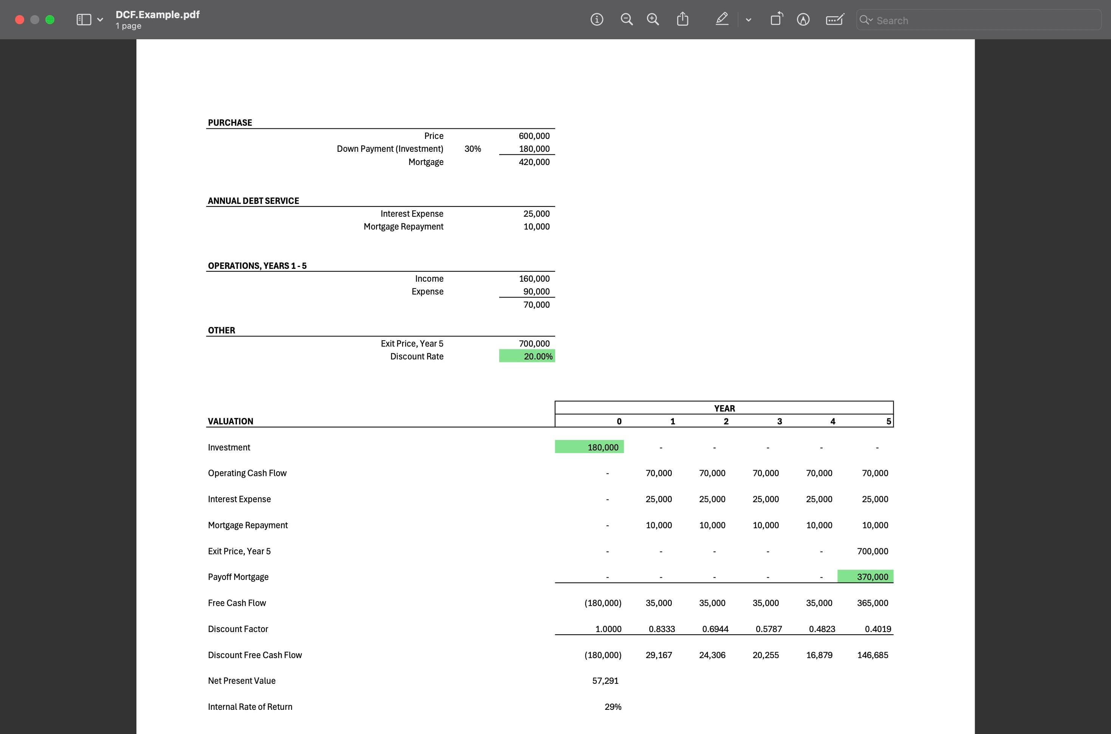Click inside the Search field
Viewport: 1111px width, 734px height.
pyautogui.click(x=984, y=20)
